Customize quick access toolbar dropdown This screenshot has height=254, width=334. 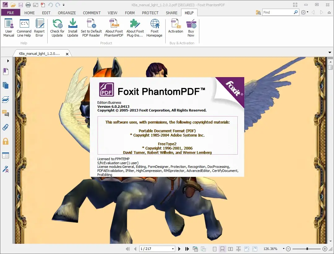[x=64, y=5]
